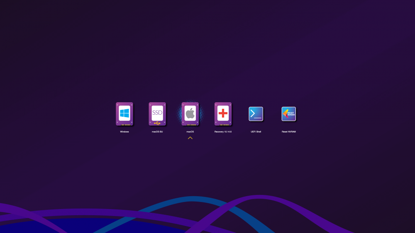Open the Recovery 10.14.6 red cross icon
The image size is (415, 233).
[223, 114]
